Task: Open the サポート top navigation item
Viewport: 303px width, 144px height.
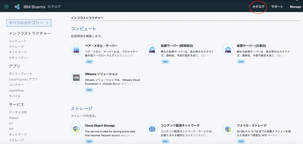Action: (277, 7)
